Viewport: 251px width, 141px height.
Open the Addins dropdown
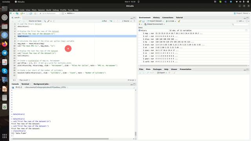point(71,13)
